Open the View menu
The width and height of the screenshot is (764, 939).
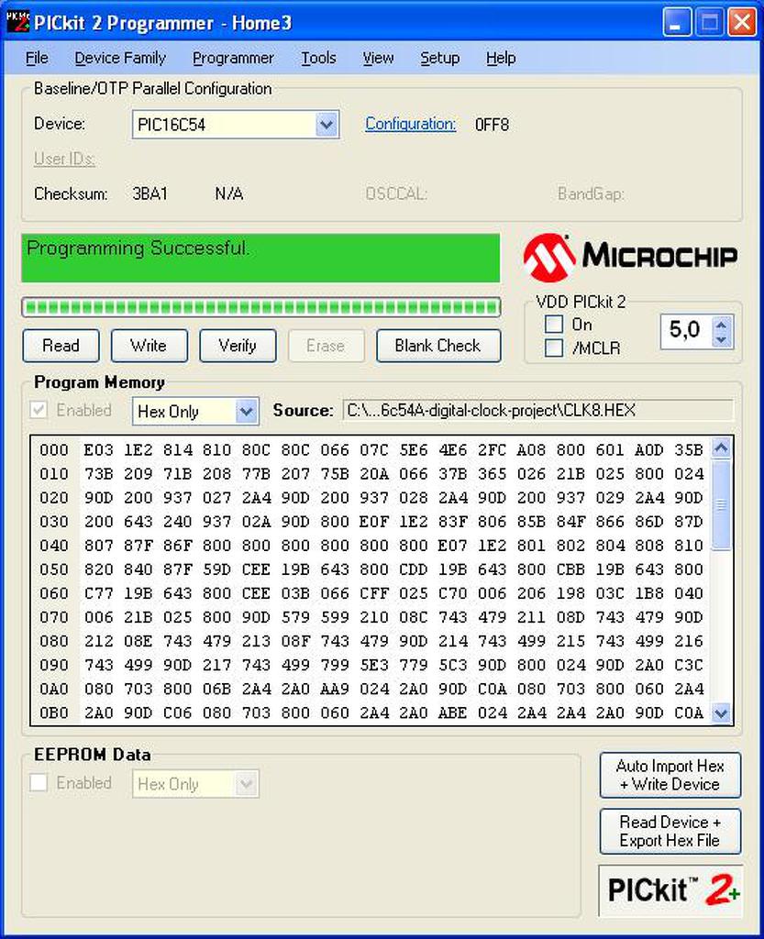379,58
